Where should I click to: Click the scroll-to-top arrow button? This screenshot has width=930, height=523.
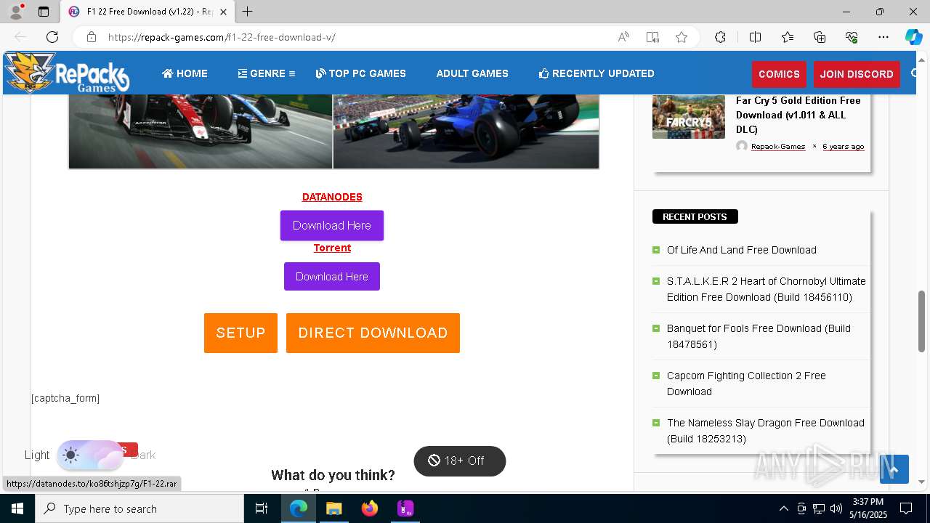pos(894,469)
